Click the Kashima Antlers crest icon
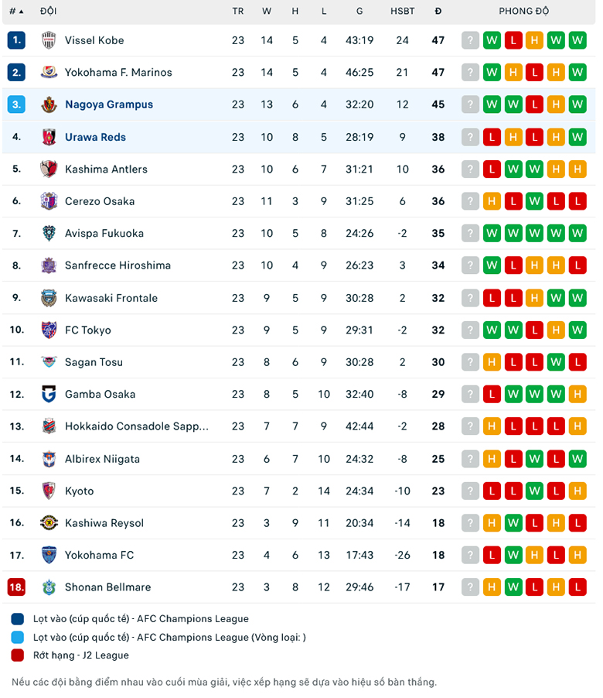Viewport: 603px width, 698px height. (49, 169)
